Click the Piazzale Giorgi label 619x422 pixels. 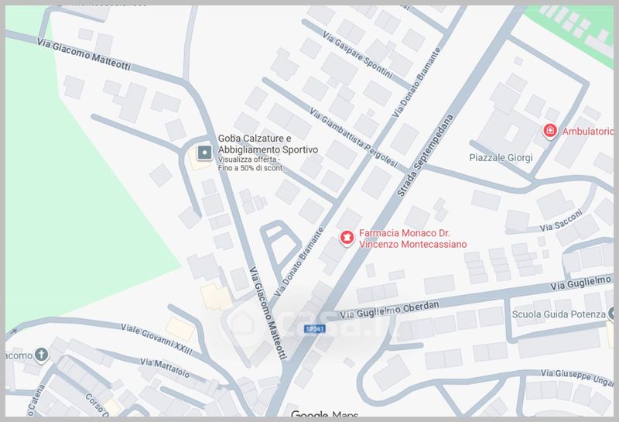[x=501, y=158]
